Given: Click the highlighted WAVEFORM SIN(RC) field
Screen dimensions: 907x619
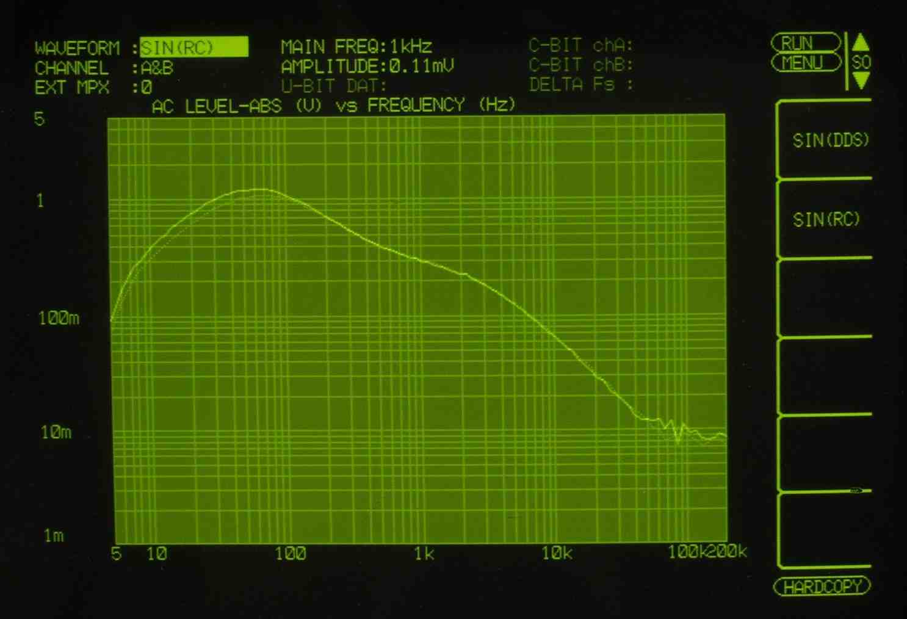Looking at the screenshot, I should [x=193, y=48].
